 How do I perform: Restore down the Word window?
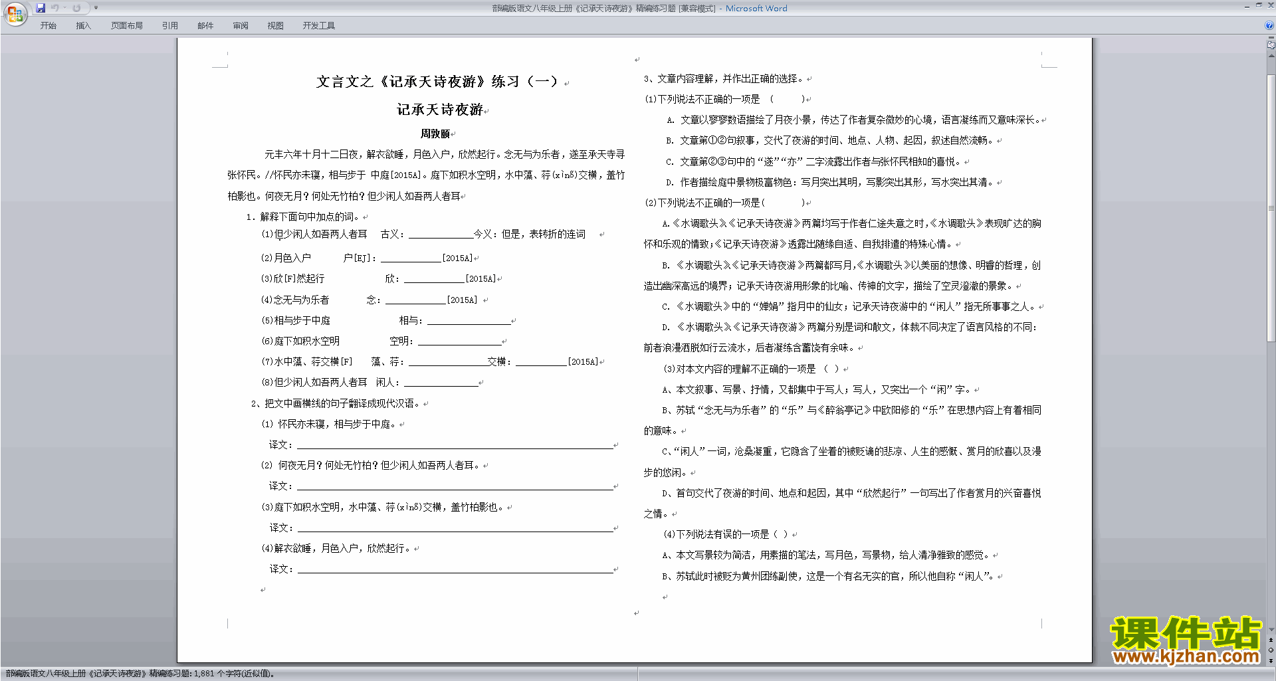tap(1259, 5)
